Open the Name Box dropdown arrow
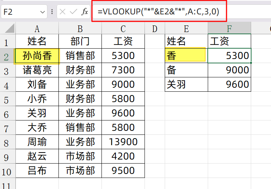271x189 pixels. pyautogui.click(x=42, y=12)
